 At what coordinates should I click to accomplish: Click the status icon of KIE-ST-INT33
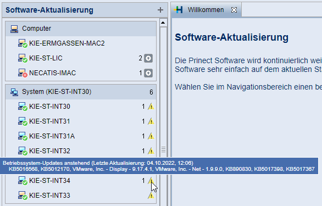coord(23,196)
